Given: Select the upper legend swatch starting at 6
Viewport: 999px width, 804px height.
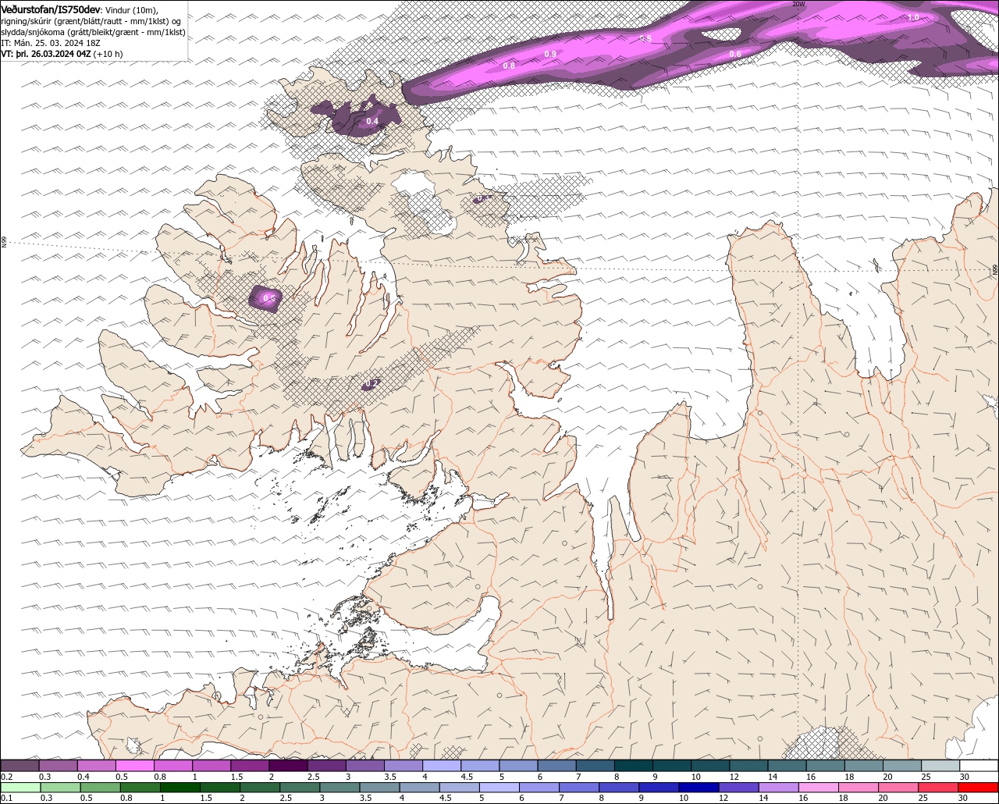Looking at the screenshot, I should pyautogui.click(x=556, y=766).
